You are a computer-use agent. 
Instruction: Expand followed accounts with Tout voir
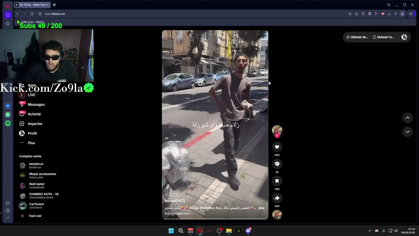tap(31, 216)
